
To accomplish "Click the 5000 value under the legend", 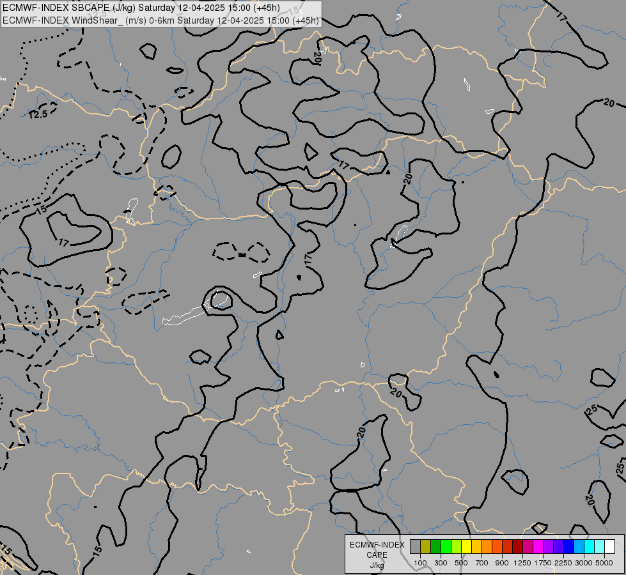I will [604, 563].
